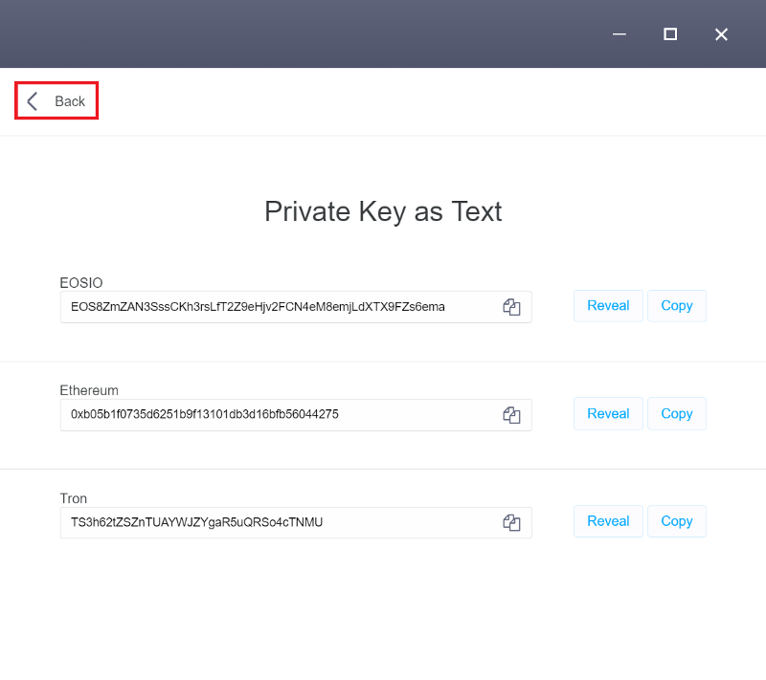Close the wallet window
The width and height of the screenshot is (766, 680).
tap(721, 34)
